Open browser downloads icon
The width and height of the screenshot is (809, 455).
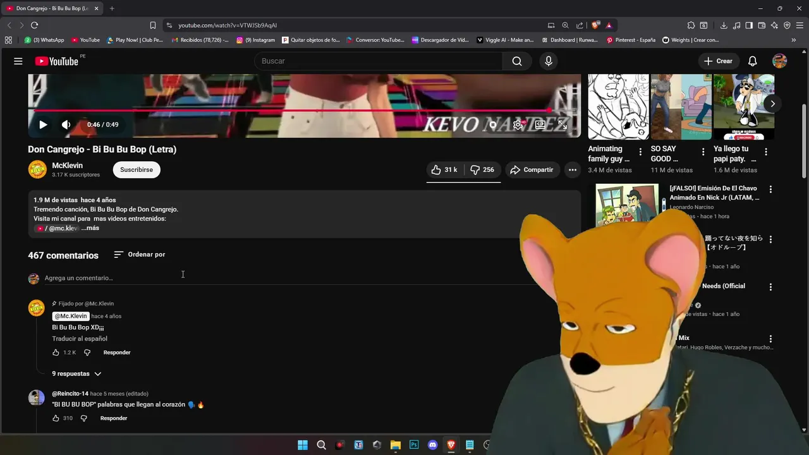[x=724, y=25]
